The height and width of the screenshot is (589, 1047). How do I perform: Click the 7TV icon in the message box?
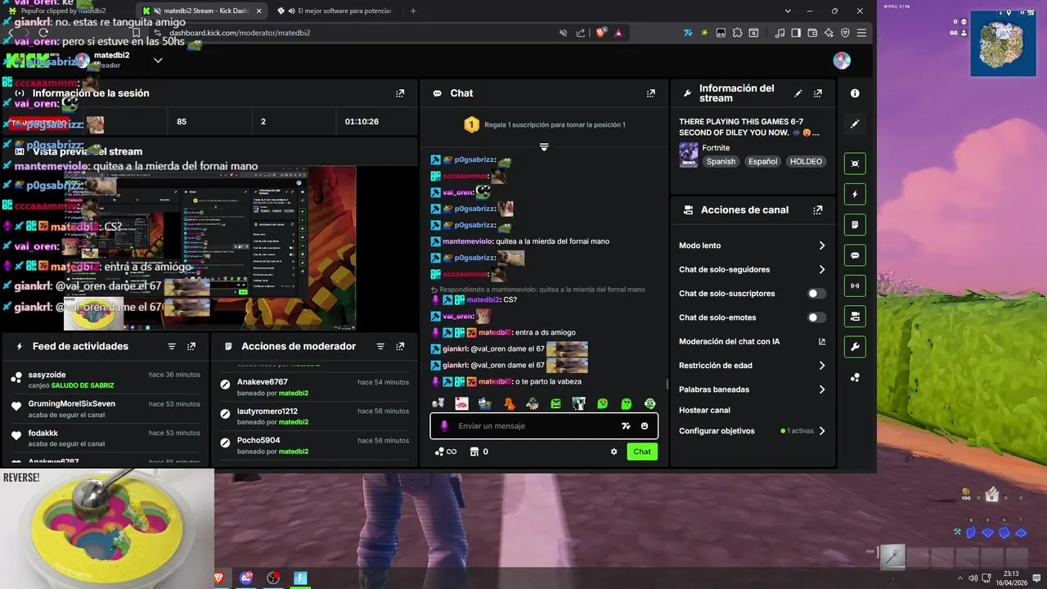626,426
